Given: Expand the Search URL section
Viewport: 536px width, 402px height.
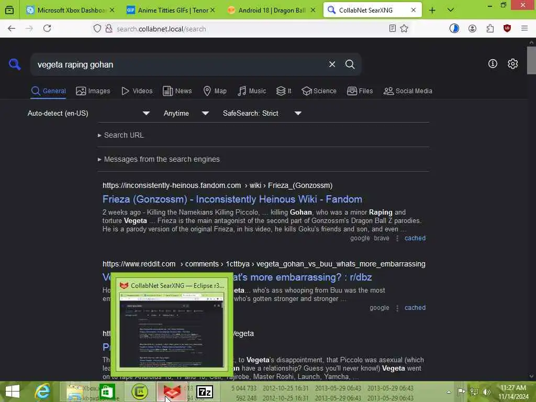Looking at the screenshot, I should point(121,135).
